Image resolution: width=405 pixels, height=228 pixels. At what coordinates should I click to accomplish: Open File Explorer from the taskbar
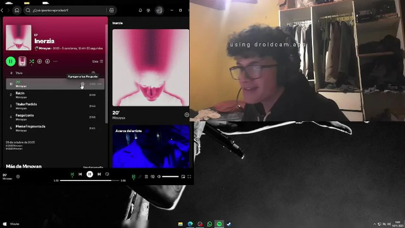[180, 224]
